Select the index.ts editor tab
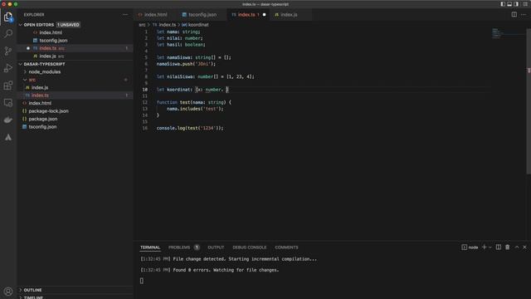Image resolution: width=531 pixels, height=299 pixels. click(x=248, y=15)
